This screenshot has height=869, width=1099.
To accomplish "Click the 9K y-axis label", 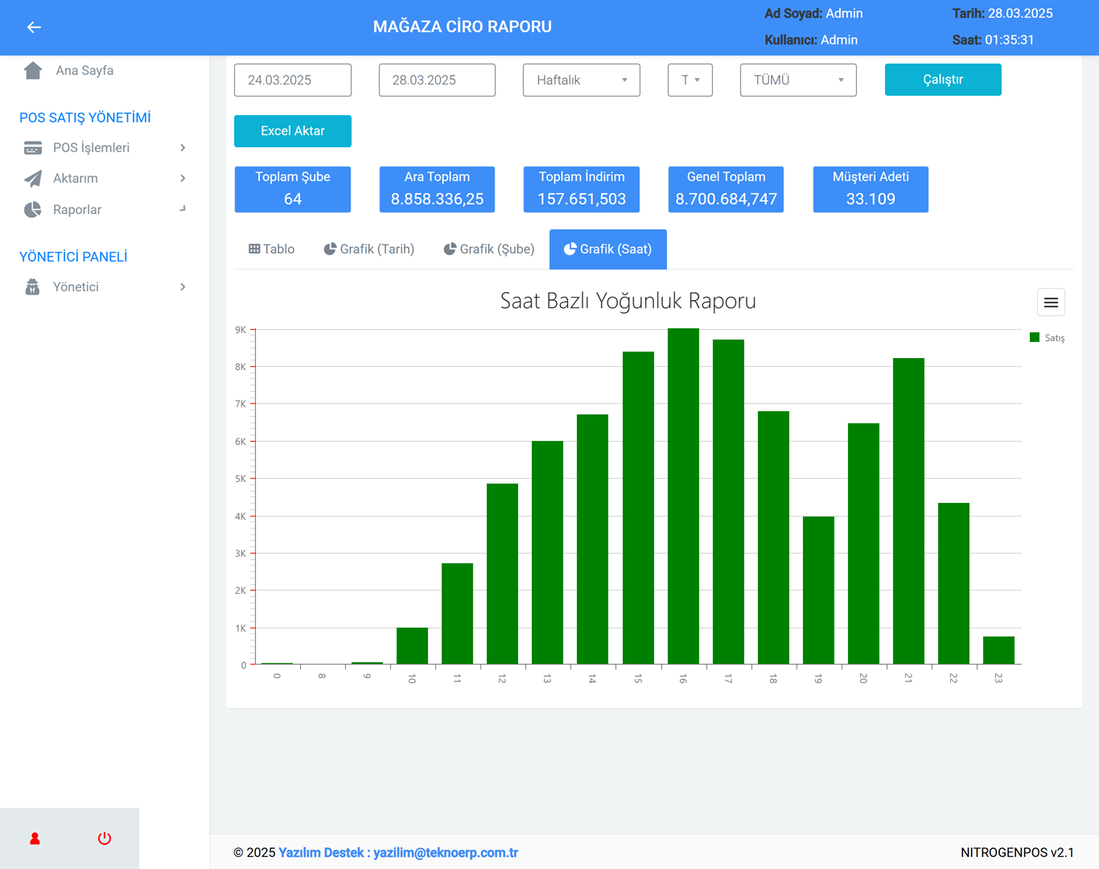I will tap(241, 330).
